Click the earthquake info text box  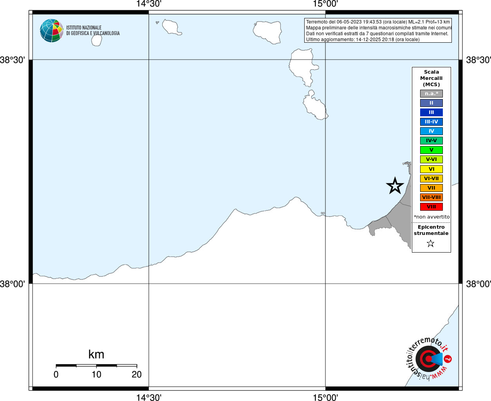378,31
